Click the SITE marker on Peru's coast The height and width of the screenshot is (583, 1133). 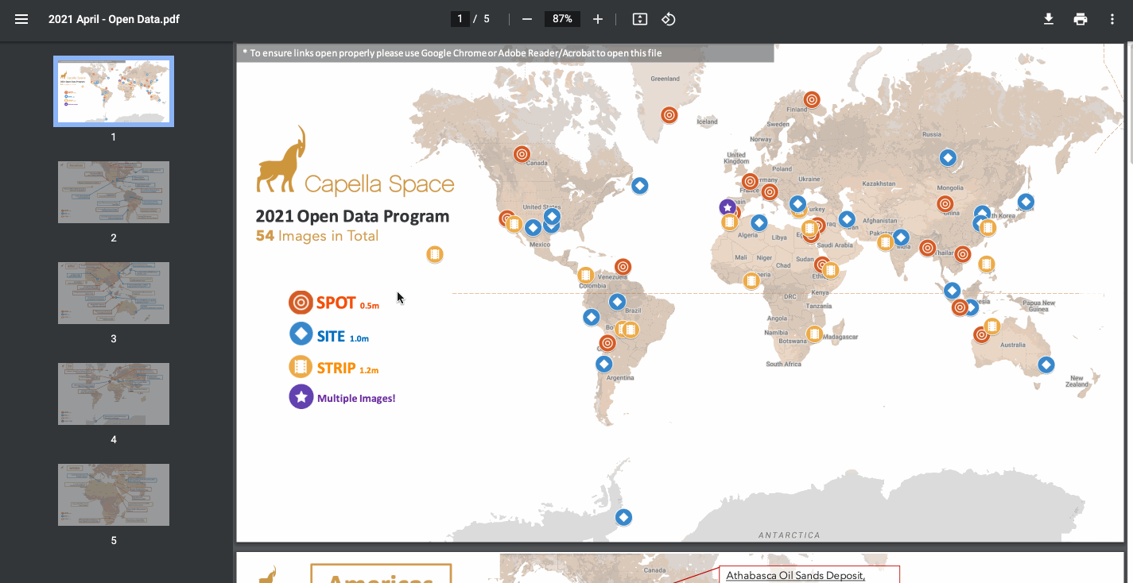[591, 318]
